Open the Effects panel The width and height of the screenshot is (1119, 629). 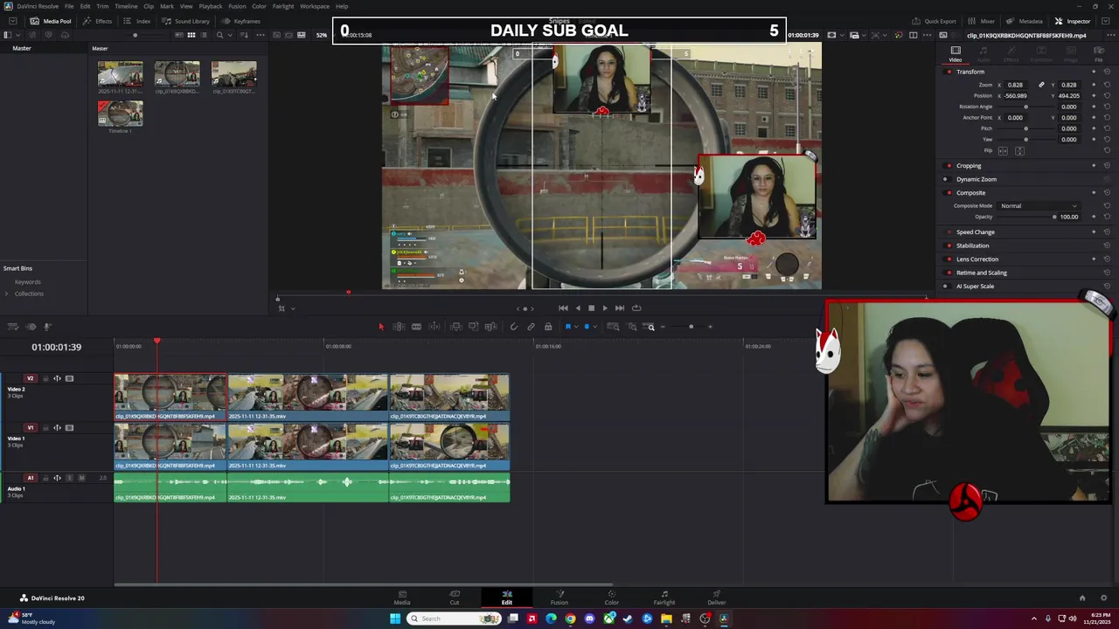click(98, 21)
